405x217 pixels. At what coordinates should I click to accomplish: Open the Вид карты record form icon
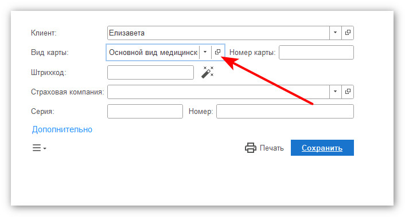[218, 52]
